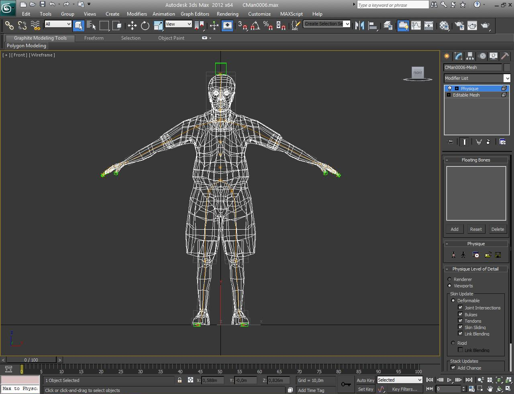Viewport: 514px width, 394px height.
Task: Toggle the Angle Snap icon
Action: coord(255,26)
